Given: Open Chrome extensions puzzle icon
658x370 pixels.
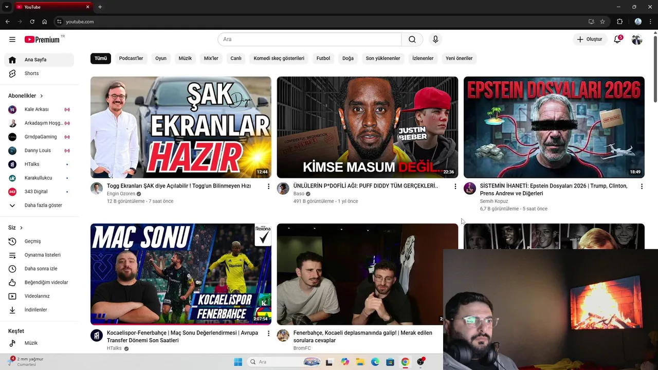Looking at the screenshot, I should tap(619, 22).
